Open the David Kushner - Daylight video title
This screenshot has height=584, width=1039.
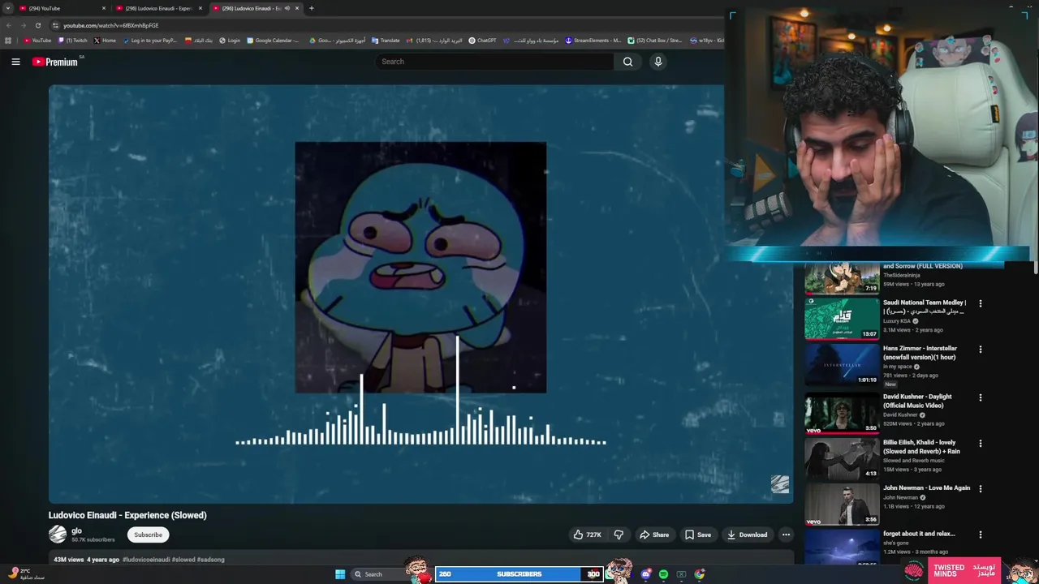point(917,401)
